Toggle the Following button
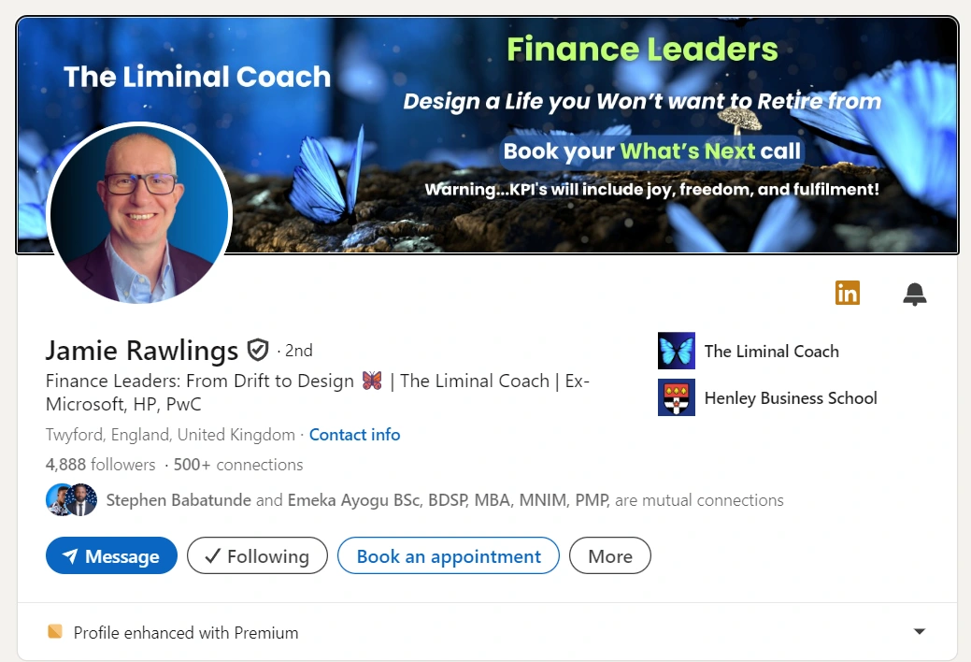971x662 pixels. click(x=257, y=555)
